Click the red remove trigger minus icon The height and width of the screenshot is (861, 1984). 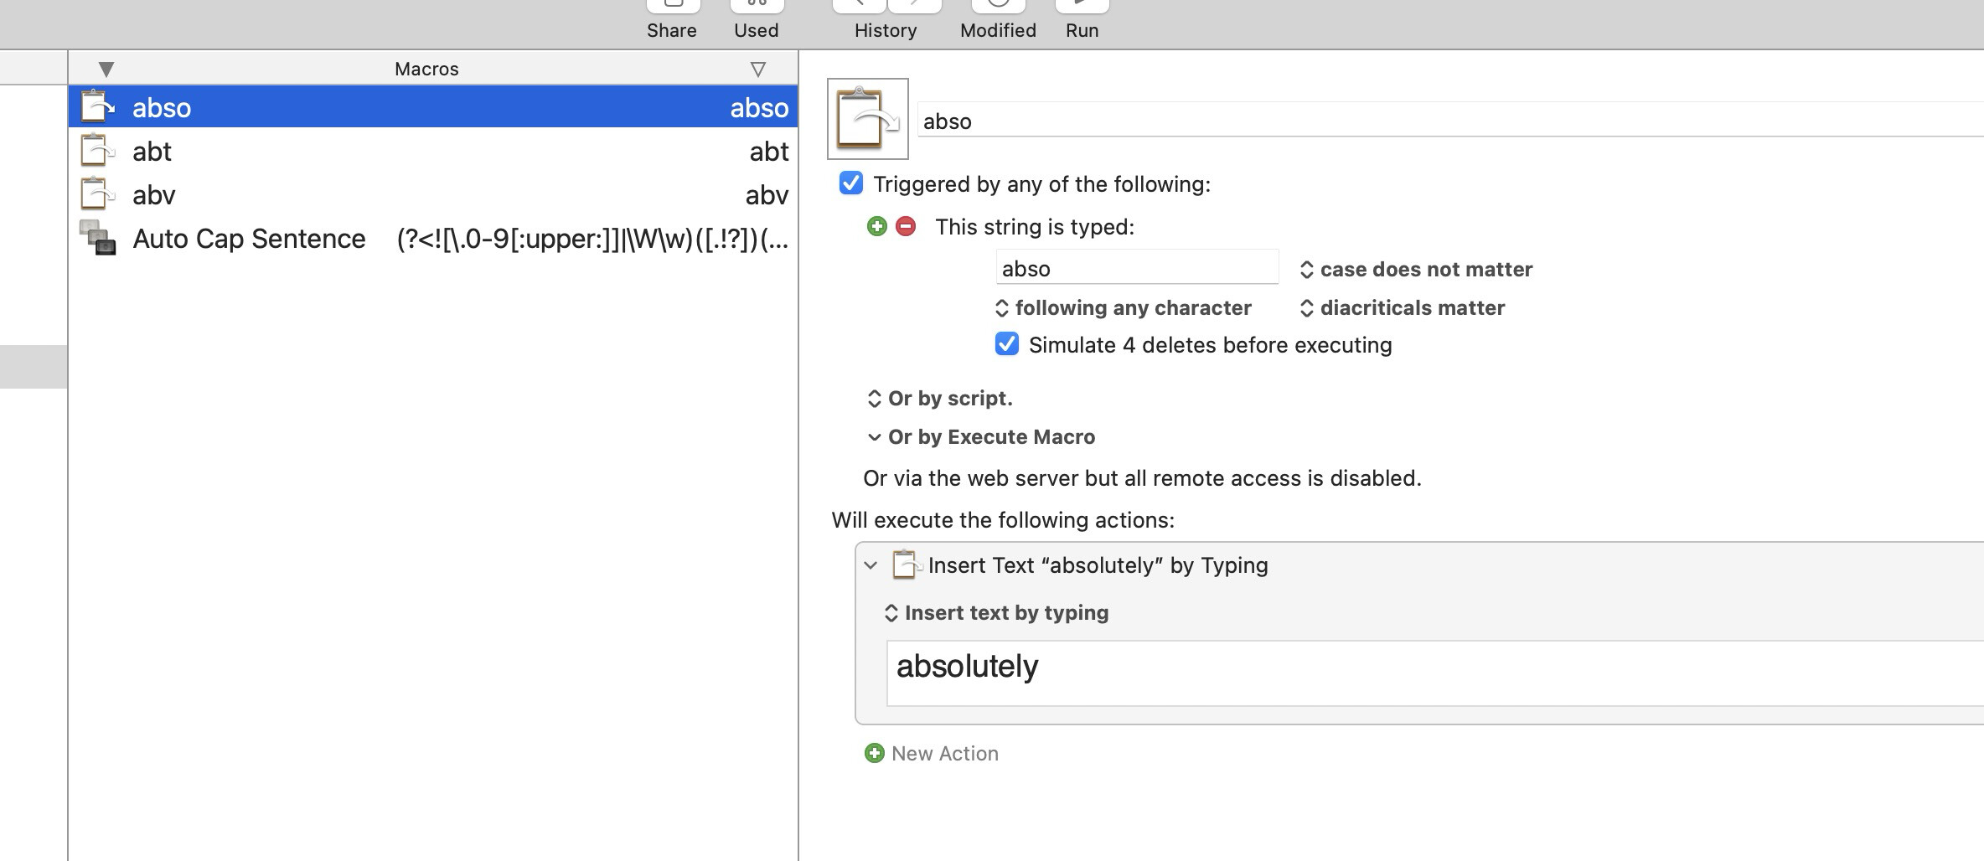coord(906,226)
